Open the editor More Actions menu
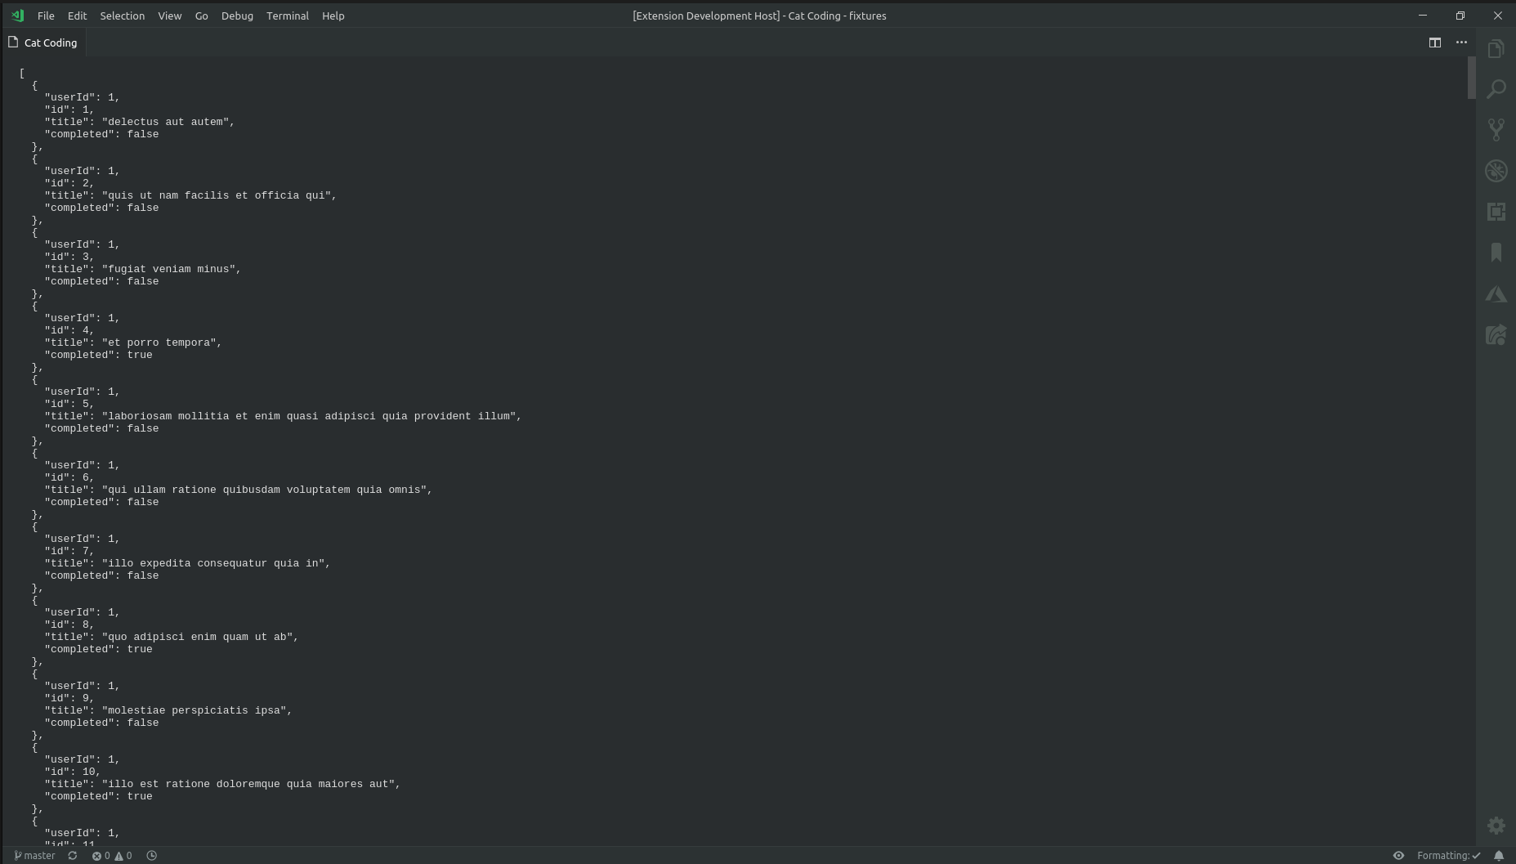 click(1462, 43)
